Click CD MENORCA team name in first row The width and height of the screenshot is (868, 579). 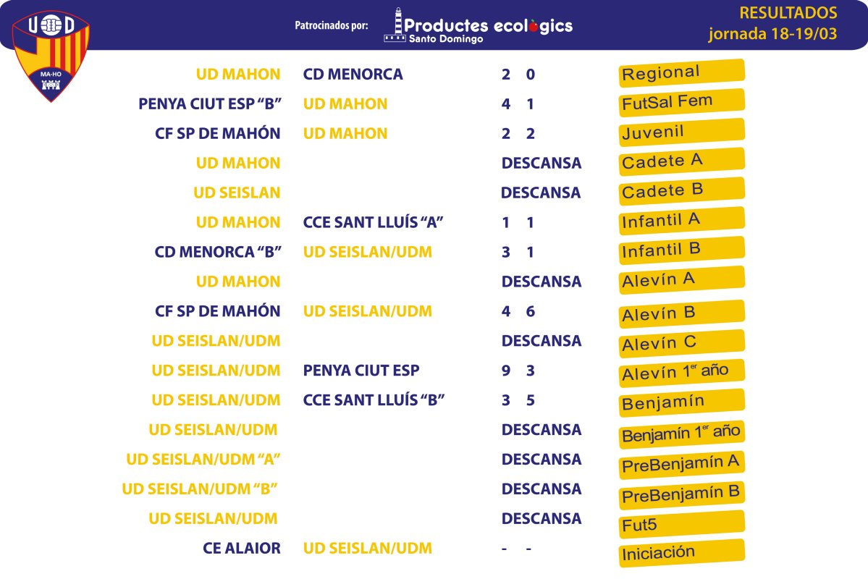(353, 74)
